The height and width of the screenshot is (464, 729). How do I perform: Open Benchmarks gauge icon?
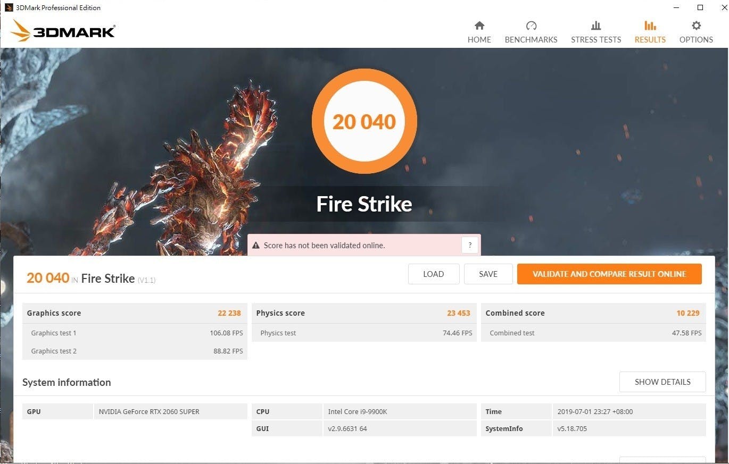531,26
